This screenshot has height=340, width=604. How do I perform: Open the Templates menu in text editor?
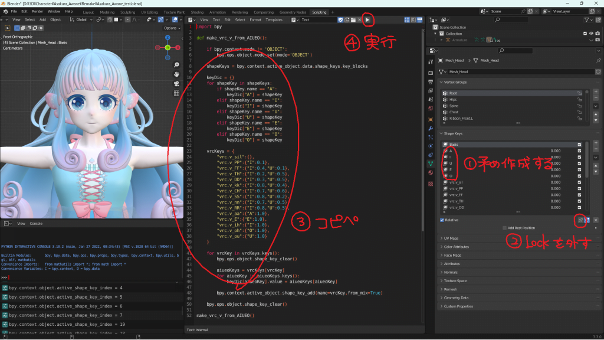point(274,19)
